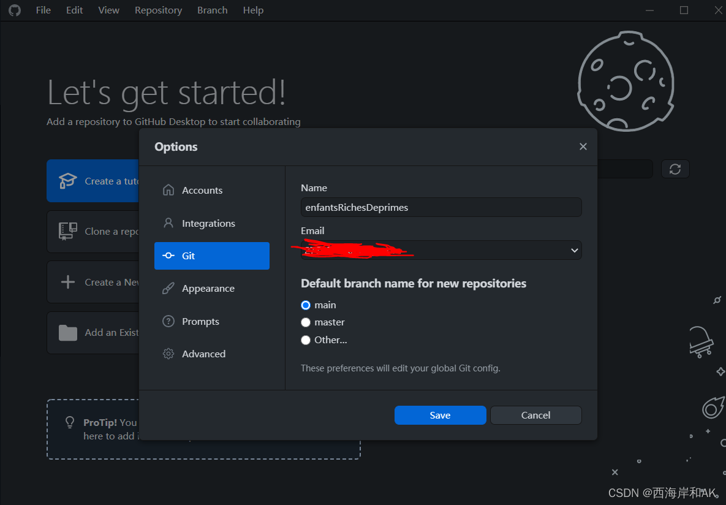Click the Appearance paintbrush icon

pos(168,288)
